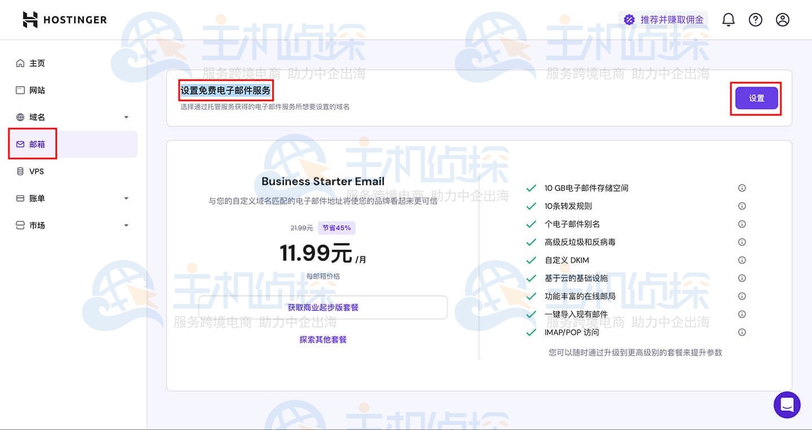Open the 探索其他套餐 link
The height and width of the screenshot is (430, 812).
(x=323, y=340)
